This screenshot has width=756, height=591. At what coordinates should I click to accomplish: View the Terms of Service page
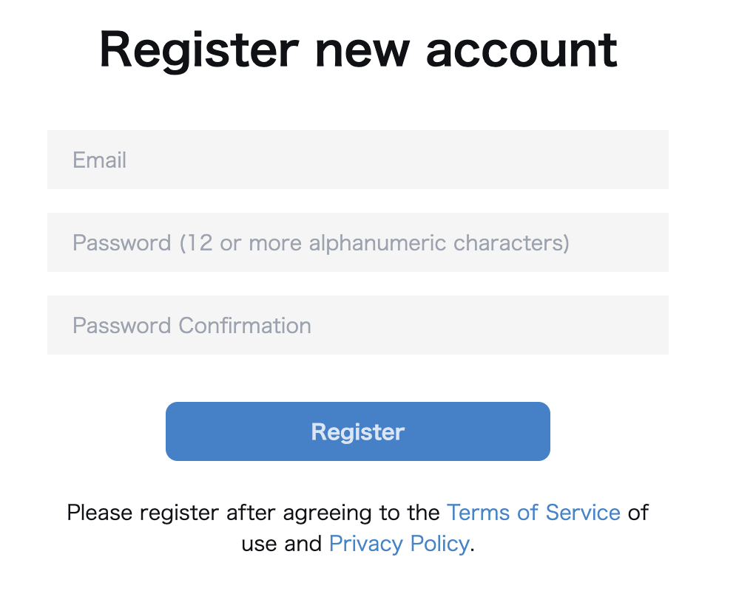[533, 513]
